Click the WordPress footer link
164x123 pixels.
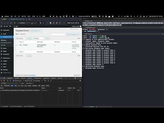(x=33, y=75)
